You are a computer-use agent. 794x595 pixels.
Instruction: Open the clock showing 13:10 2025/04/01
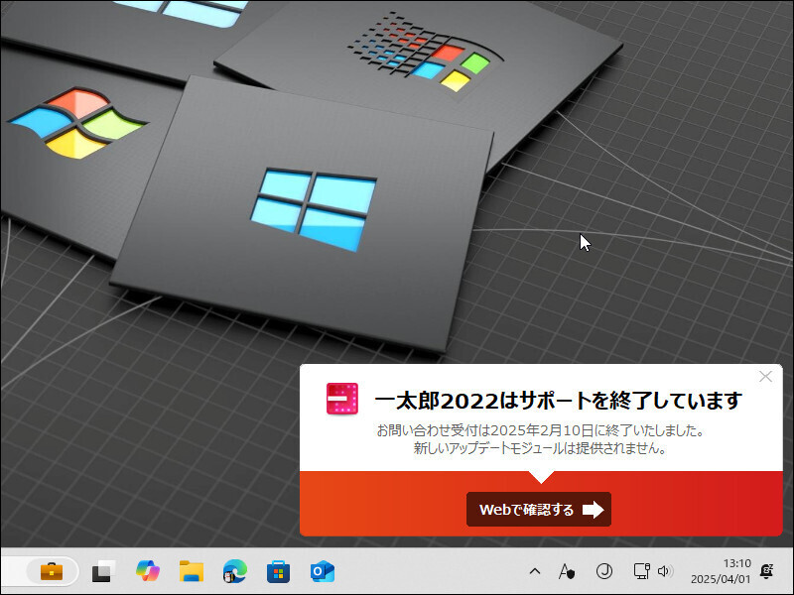(721, 571)
